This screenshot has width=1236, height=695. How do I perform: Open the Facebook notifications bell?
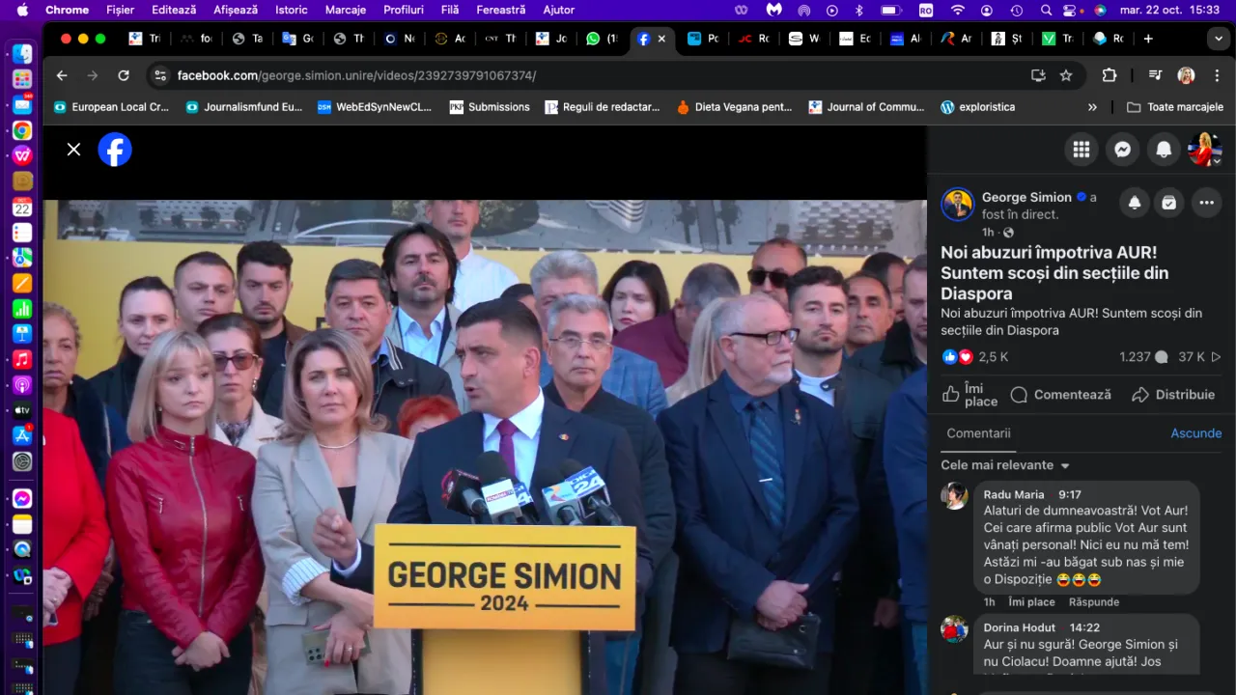click(x=1164, y=149)
